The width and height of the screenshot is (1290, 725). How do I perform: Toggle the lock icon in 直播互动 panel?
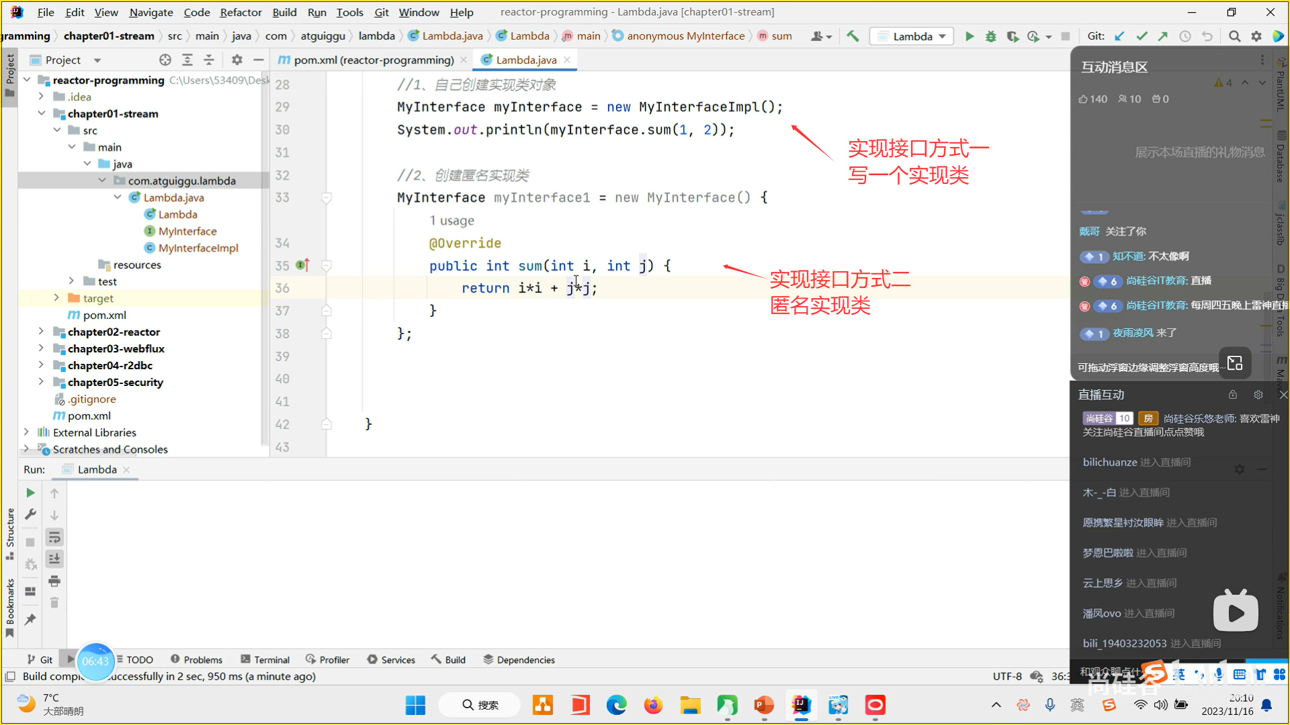pyautogui.click(x=1232, y=395)
